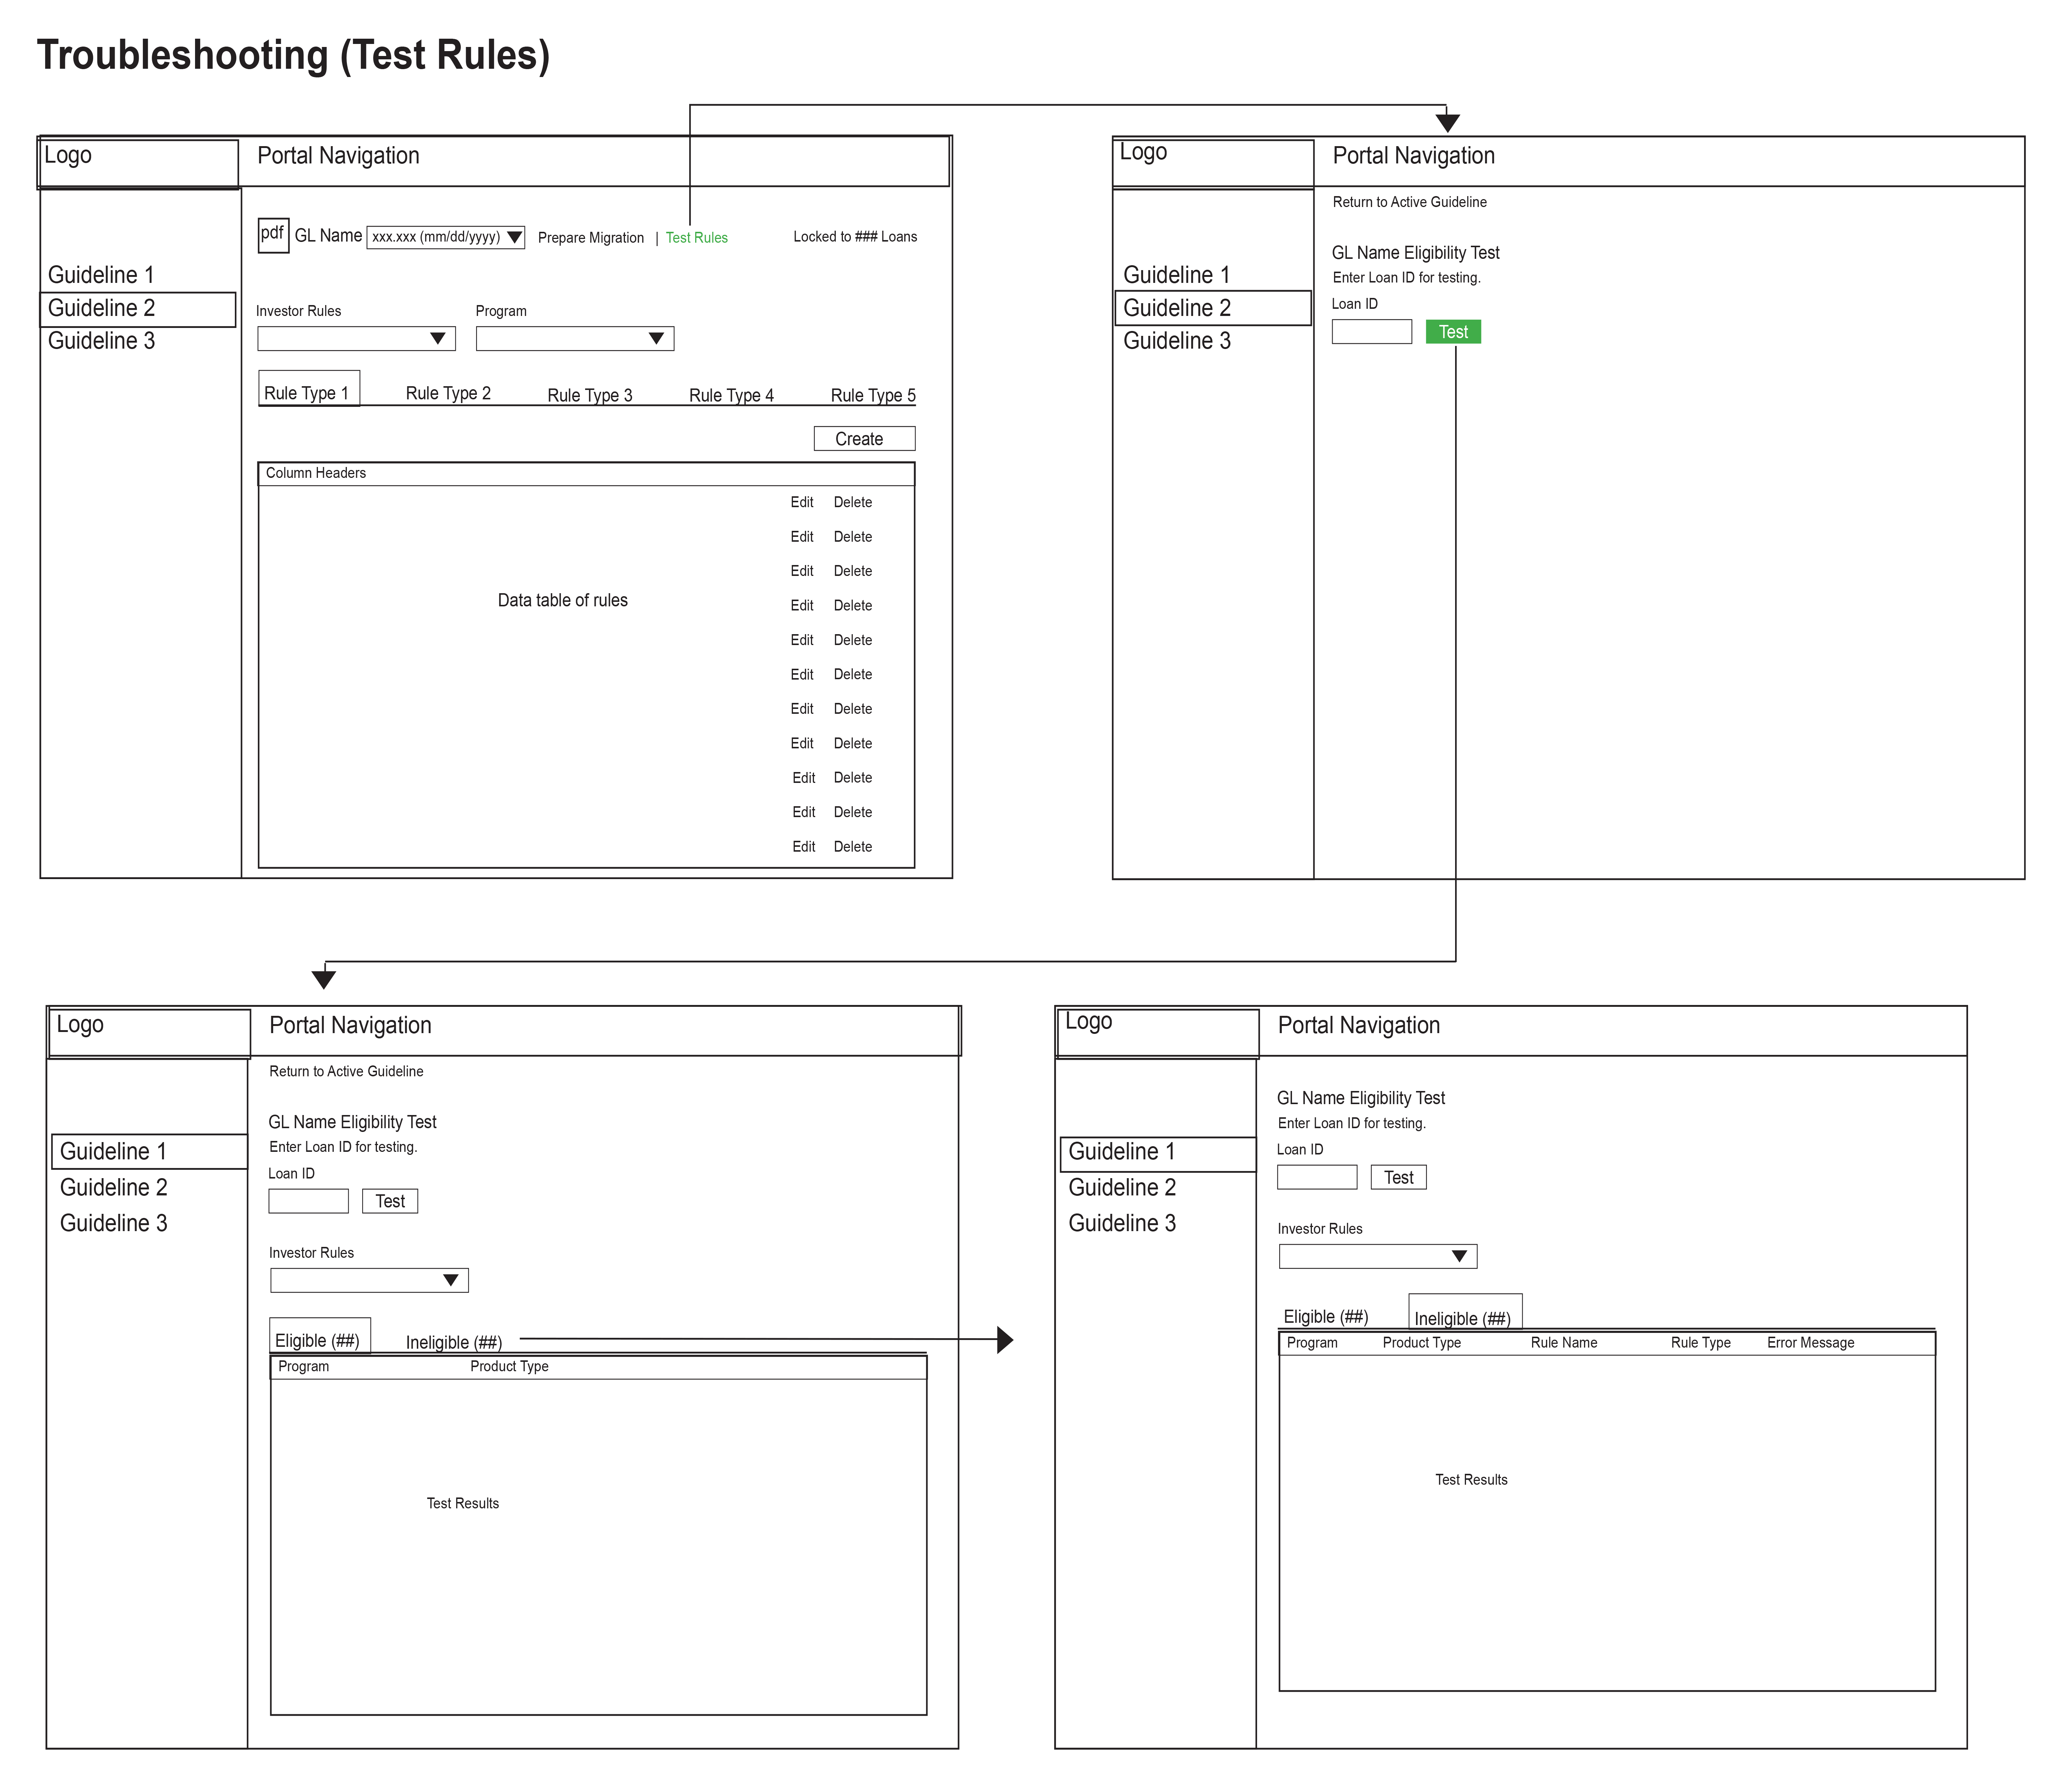Click the "Locked to ### Loans" text
Image resolution: width=2056 pixels, height=1792 pixels.
855,237
